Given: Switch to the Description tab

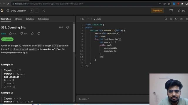Looking at the screenshot, I should pos(6,19).
